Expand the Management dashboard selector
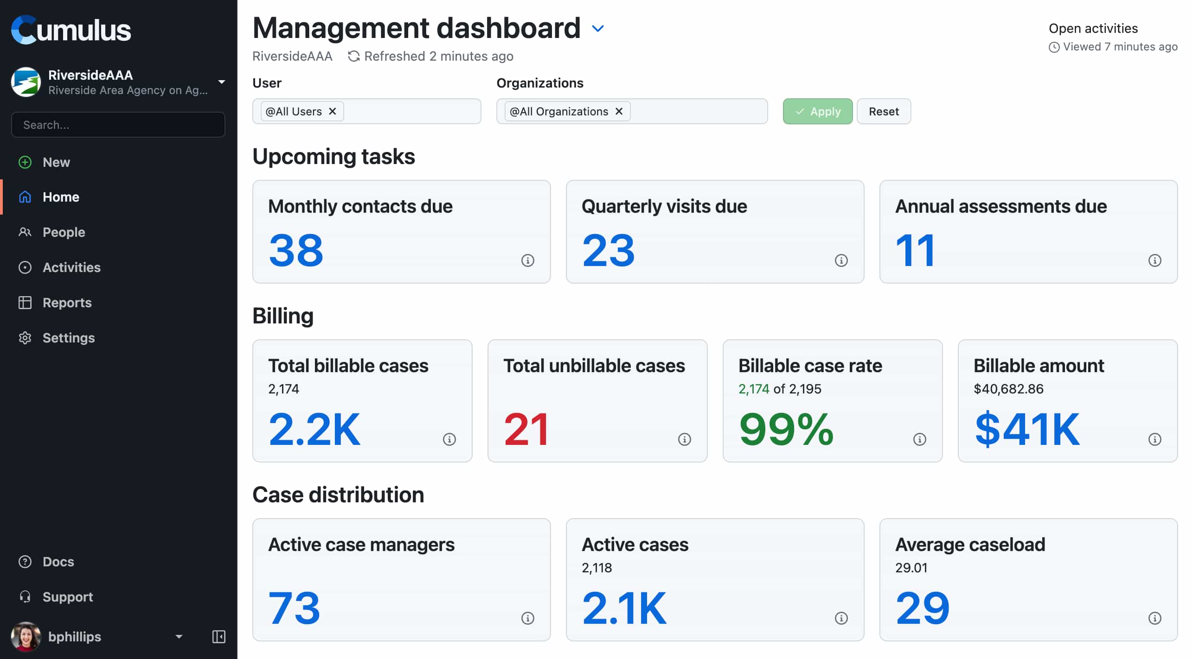Image resolution: width=1193 pixels, height=659 pixels. [x=598, y=28]
